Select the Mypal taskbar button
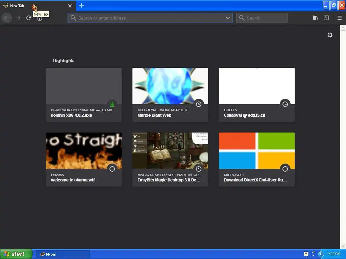 tap(63, 254)
